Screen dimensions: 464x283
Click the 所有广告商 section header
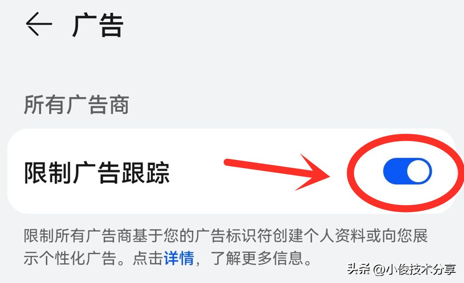pos(77,105)
